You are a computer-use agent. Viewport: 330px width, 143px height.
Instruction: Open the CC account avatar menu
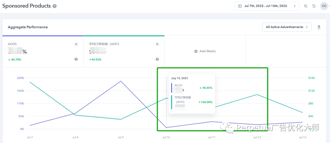(x=324, y=6)
